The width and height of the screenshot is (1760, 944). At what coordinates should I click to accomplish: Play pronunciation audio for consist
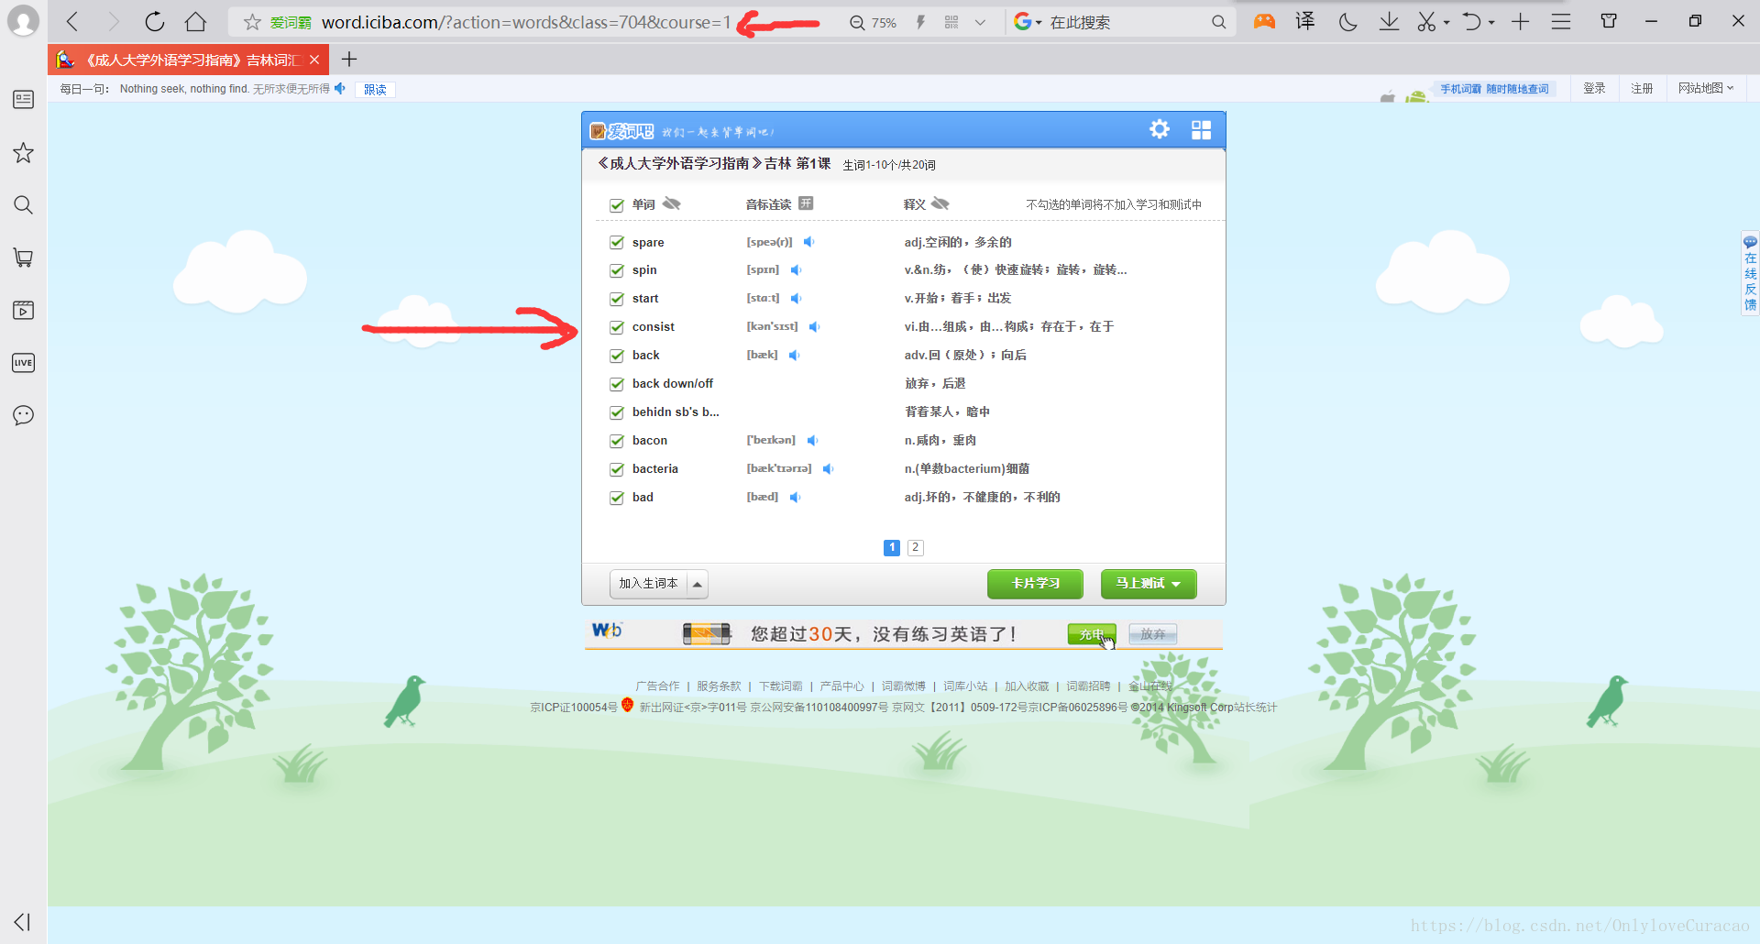click(x=814, y=327)
